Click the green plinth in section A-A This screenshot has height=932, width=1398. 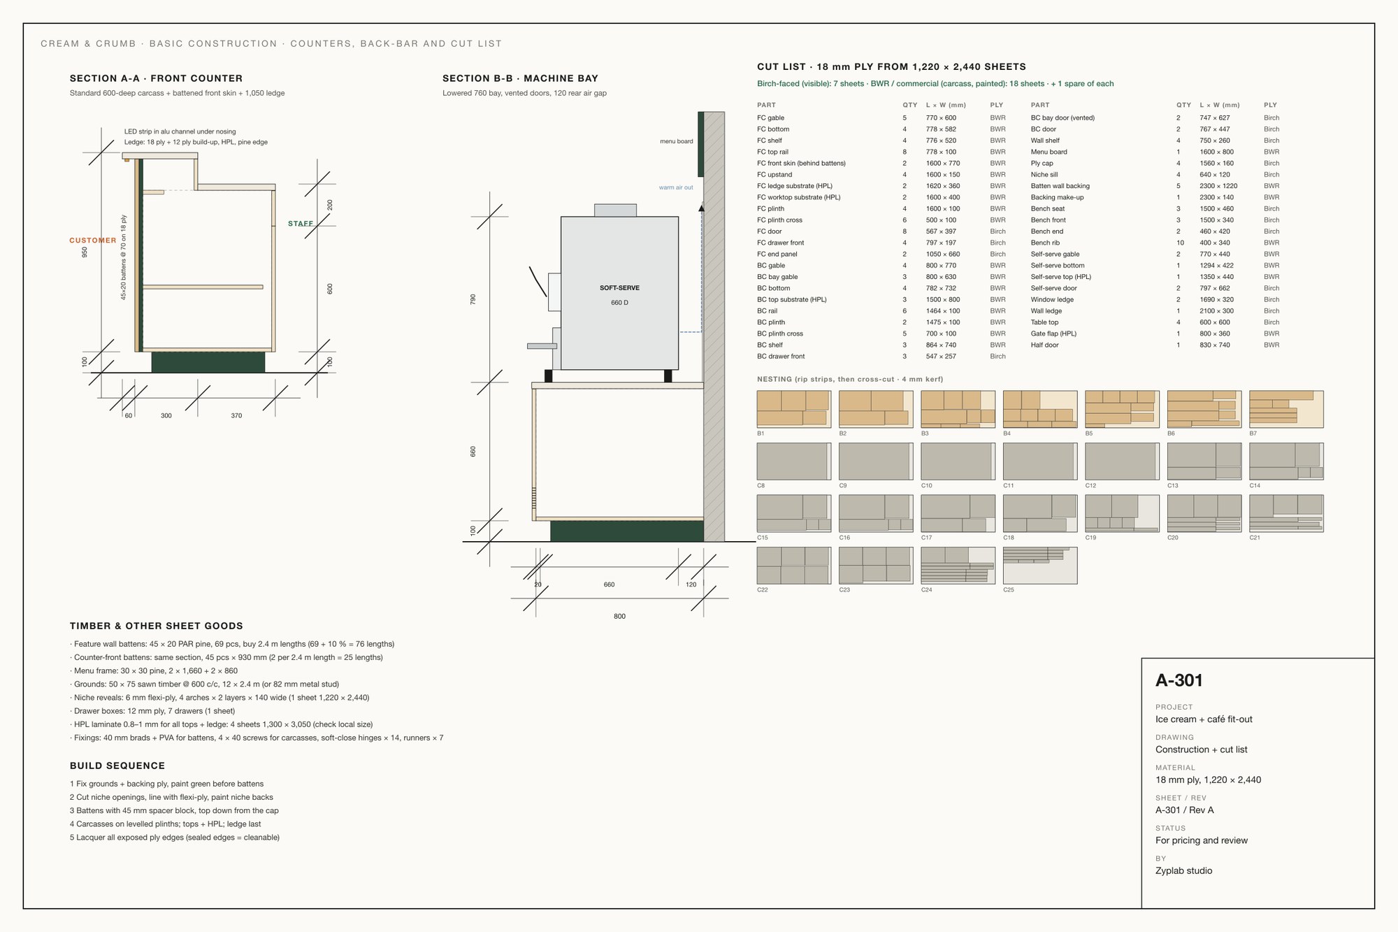[x=208, y=362]
